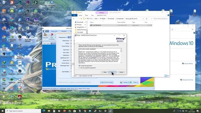Screen dimensions: 201x113
Task: Show hidden system tray icons
Action: (x=178, y=111)
